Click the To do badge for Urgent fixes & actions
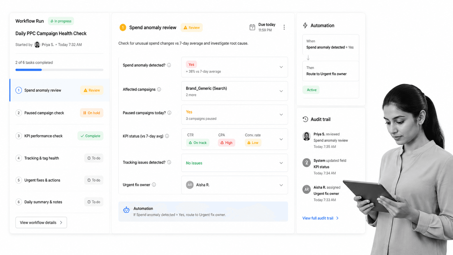 [x=94, y=180]
